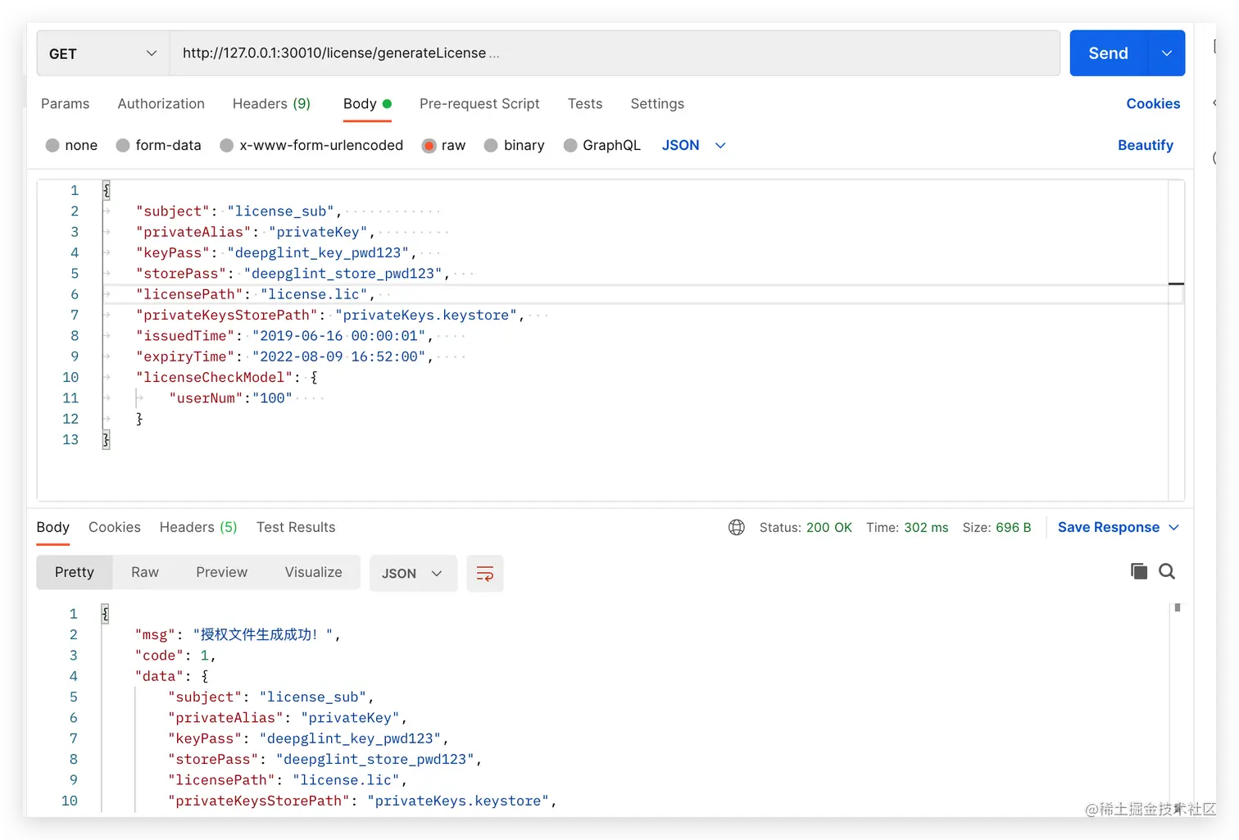Select the x-www-form-urlencoded radio button
This screenshot has height=840, width=1239.
coord(227,145)
